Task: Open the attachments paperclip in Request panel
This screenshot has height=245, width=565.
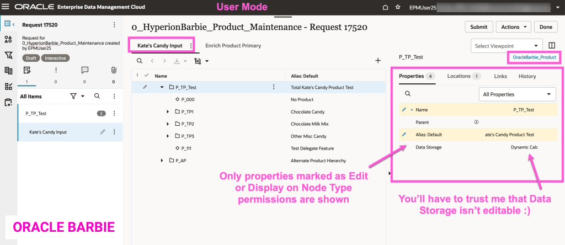Action: point(114,70)
